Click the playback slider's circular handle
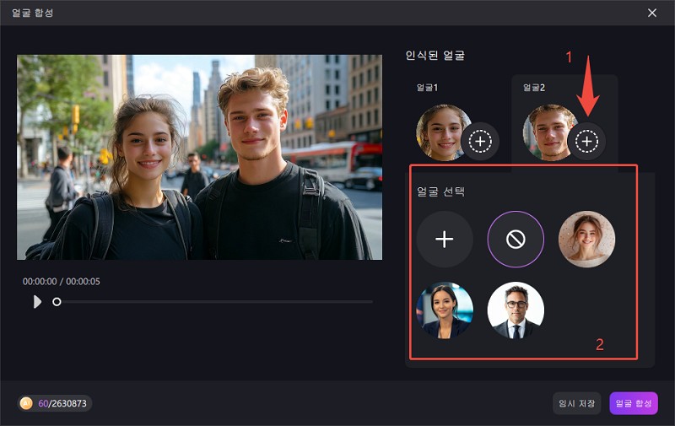 pyautogui.click(x=57, y=301)
